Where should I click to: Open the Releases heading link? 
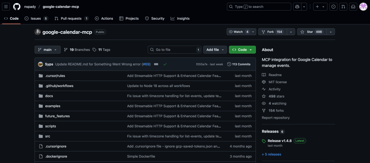click(x=273, y=131)
